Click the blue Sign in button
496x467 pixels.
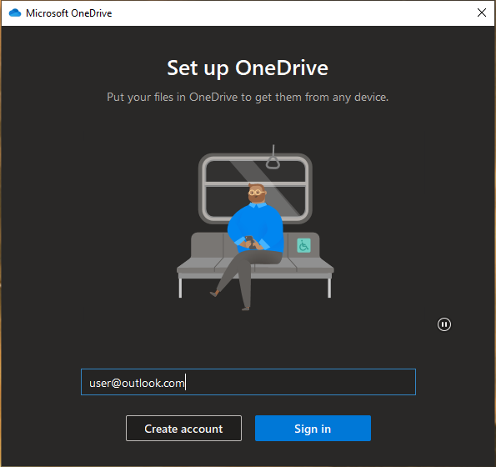(x=313, y=429)
